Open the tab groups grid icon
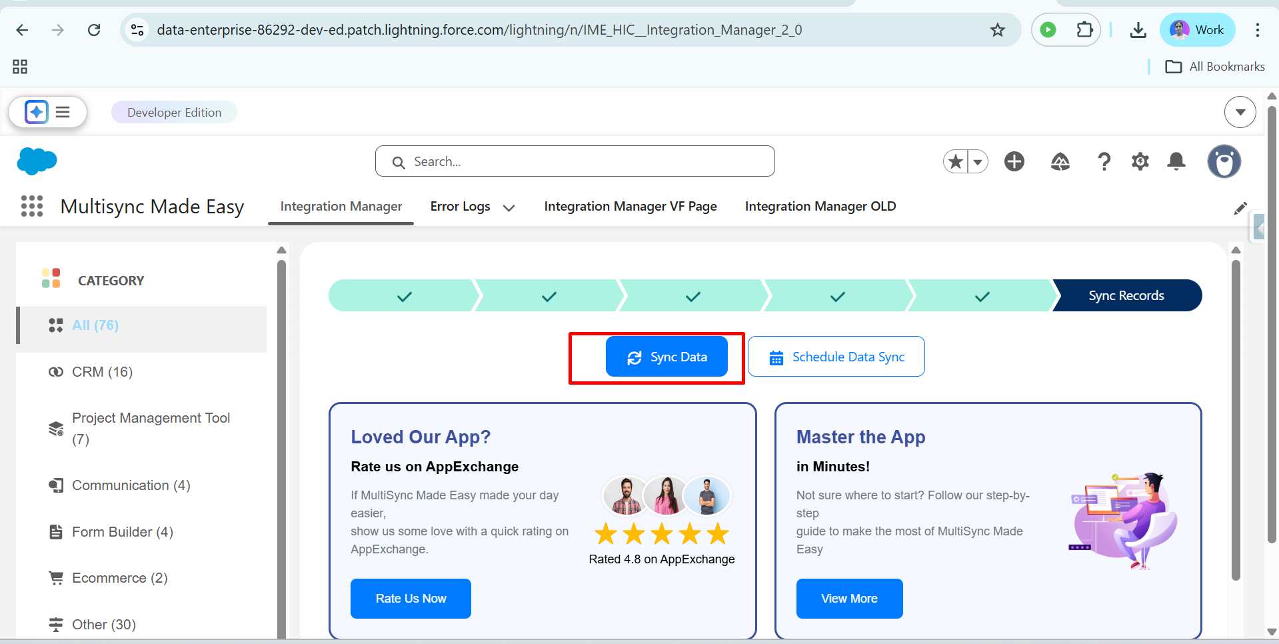 click(x=20, y=67)
